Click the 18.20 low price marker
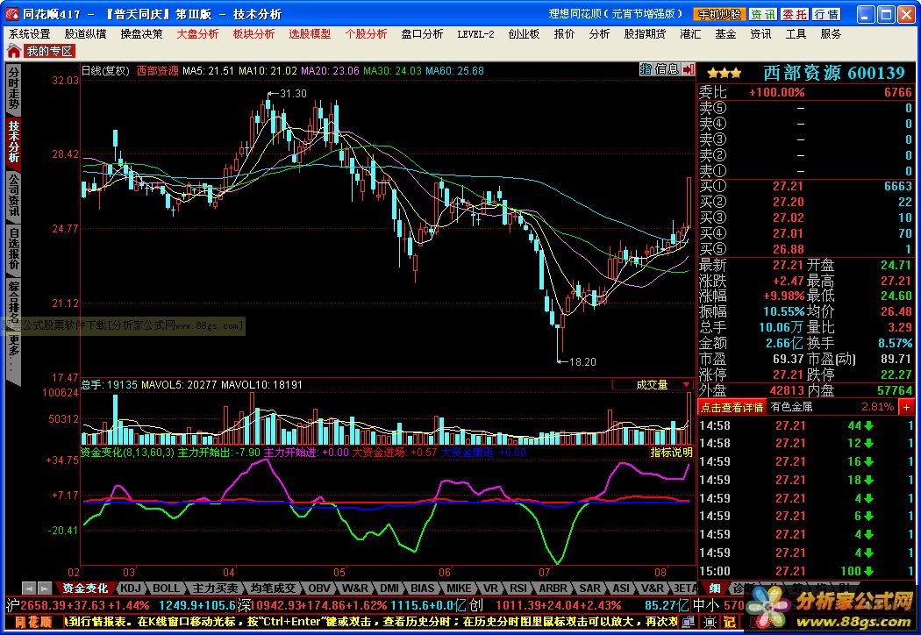This screenshot has width=921, height=635. point(582,362)
